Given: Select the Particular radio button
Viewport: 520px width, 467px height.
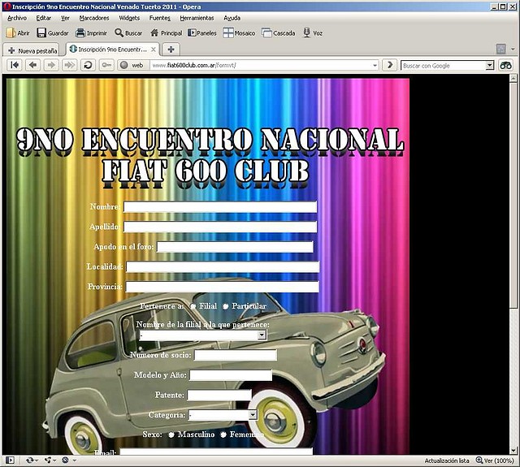Looking at the screenshot, I should [x=226, y=306].
